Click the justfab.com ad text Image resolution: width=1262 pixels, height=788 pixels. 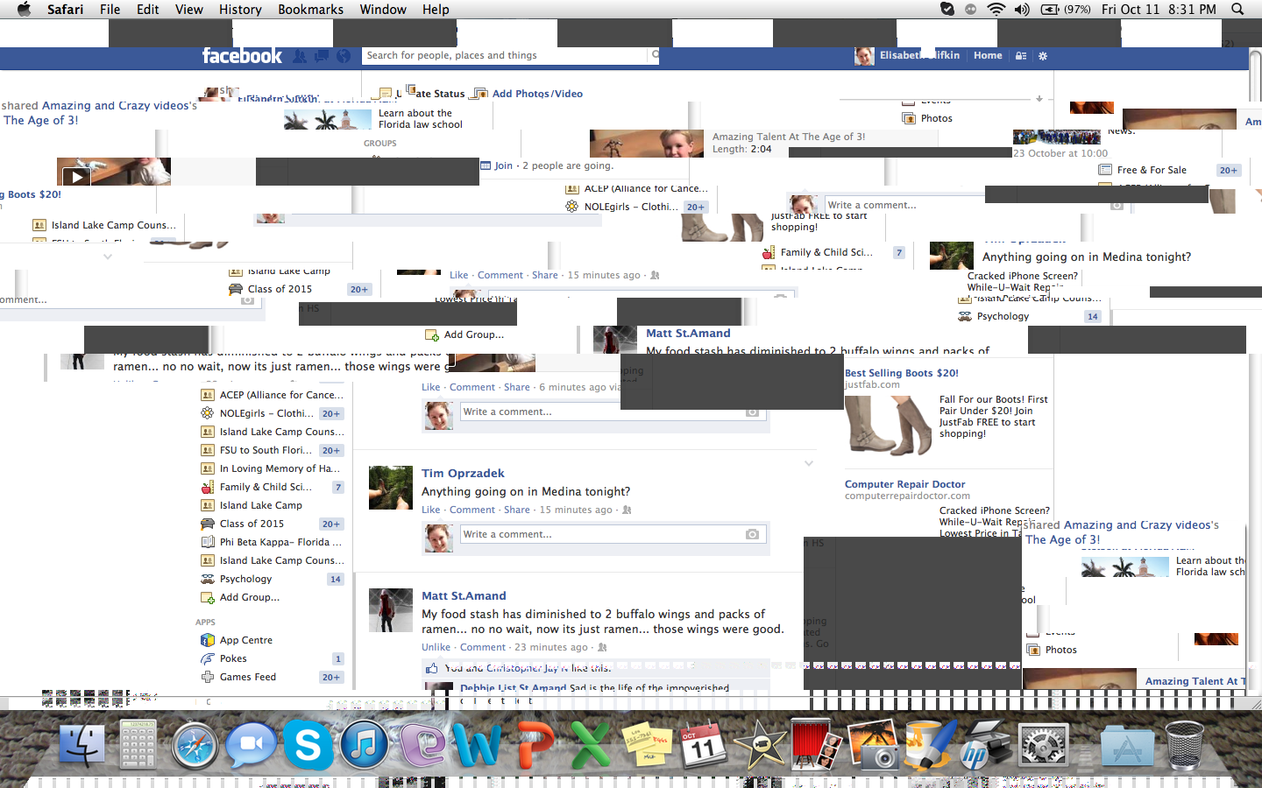(x=872, y=384)
